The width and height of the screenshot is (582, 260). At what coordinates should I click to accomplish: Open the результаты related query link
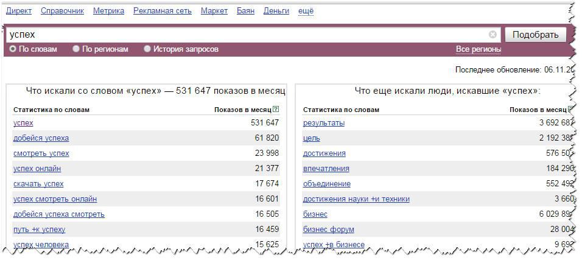323,123
